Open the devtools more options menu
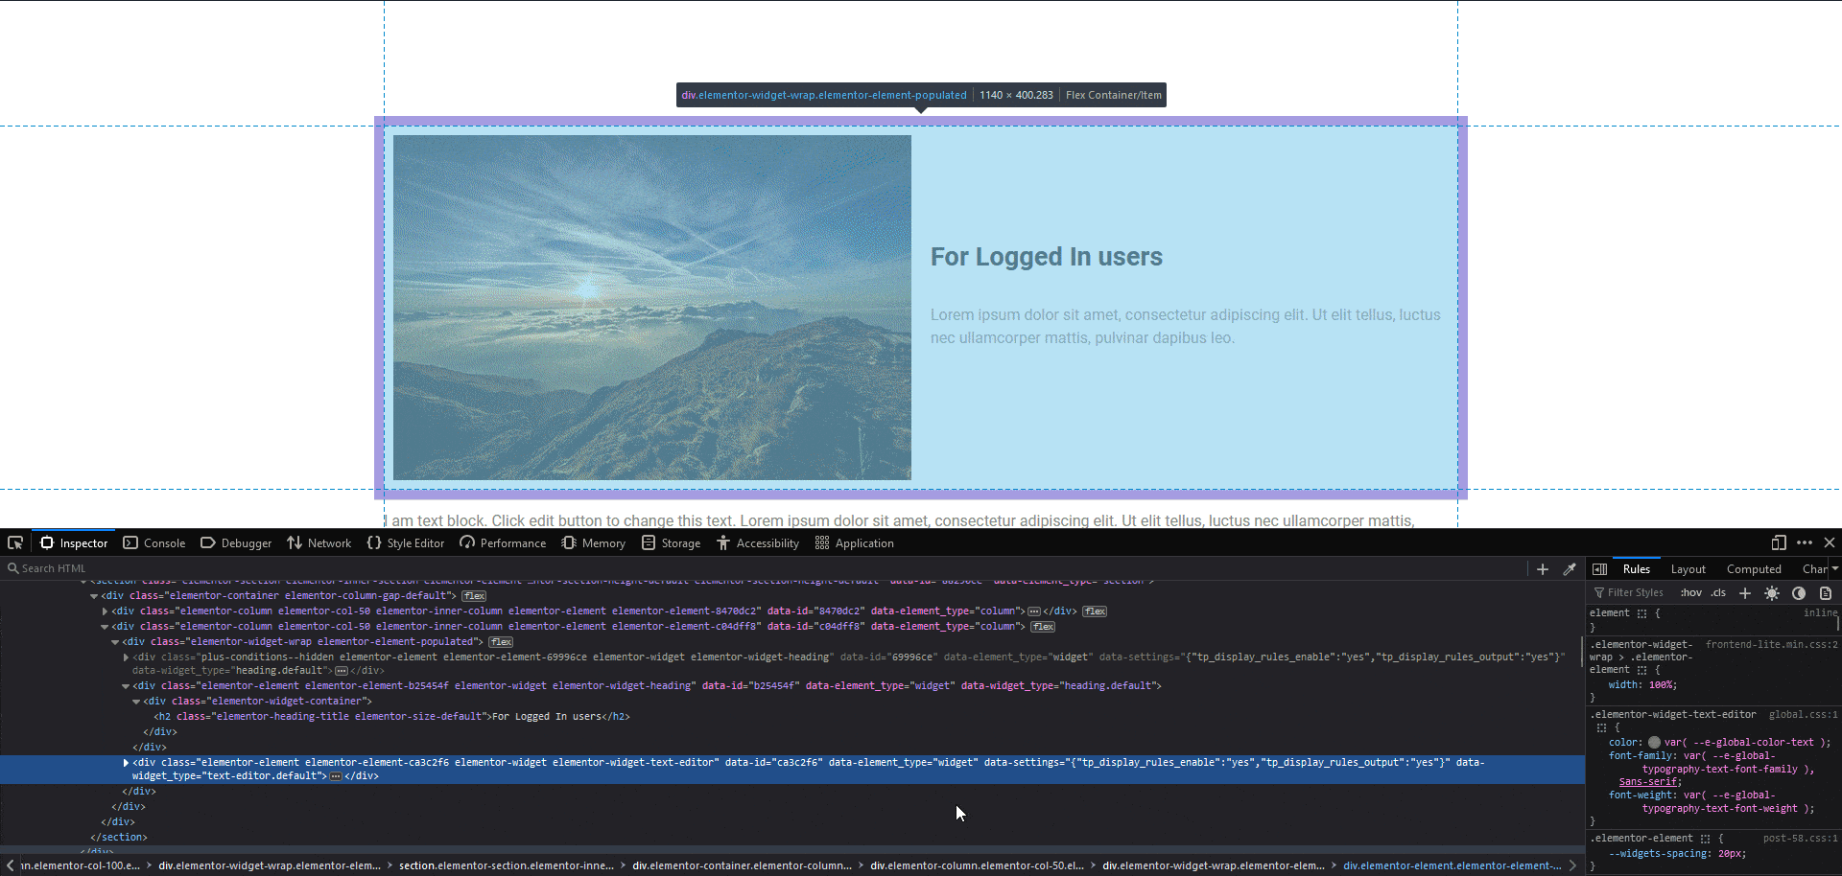Screen dimensions: 1842x876 [1805, 543]
